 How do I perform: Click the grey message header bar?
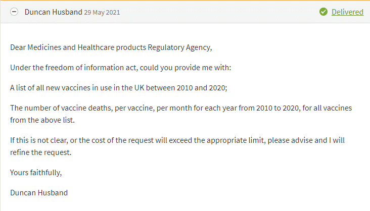(185, 12)
